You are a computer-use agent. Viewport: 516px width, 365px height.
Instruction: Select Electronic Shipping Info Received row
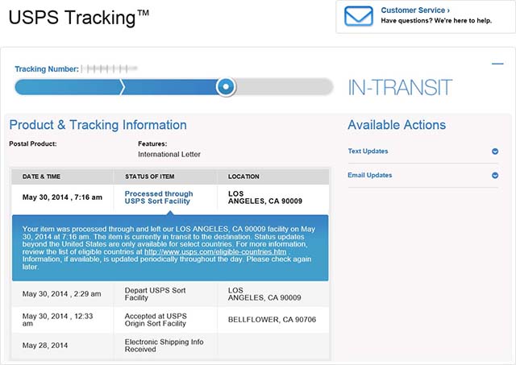coord(170,346)
